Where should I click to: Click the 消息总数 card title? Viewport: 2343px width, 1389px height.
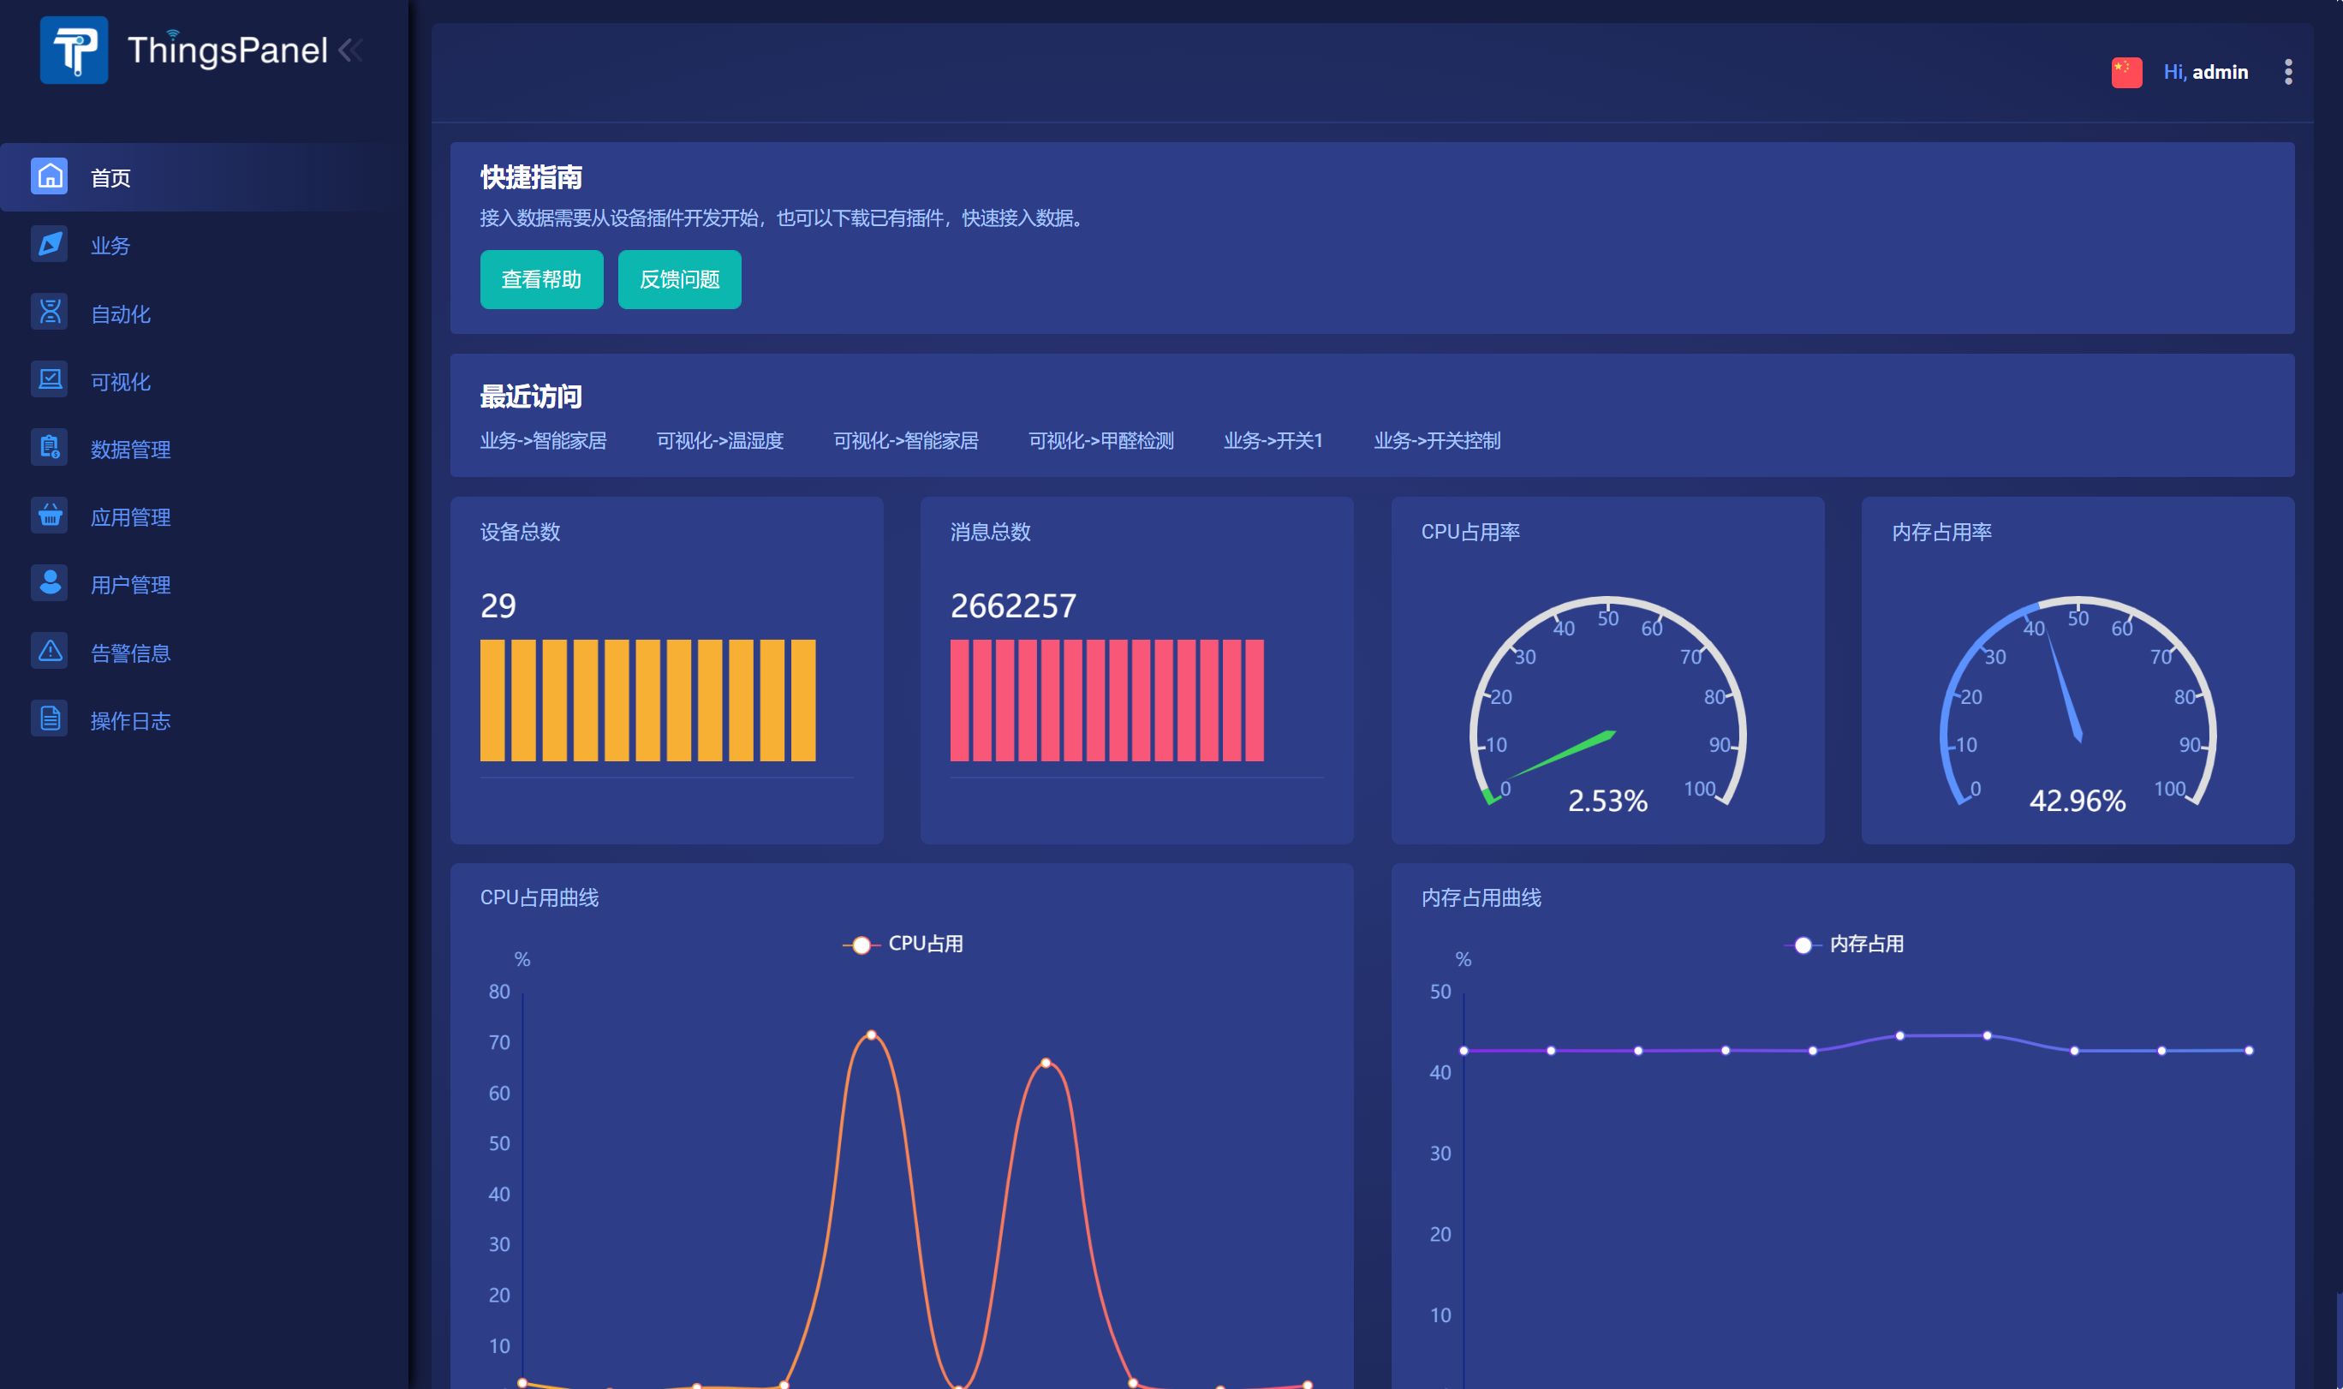[991, 532]
